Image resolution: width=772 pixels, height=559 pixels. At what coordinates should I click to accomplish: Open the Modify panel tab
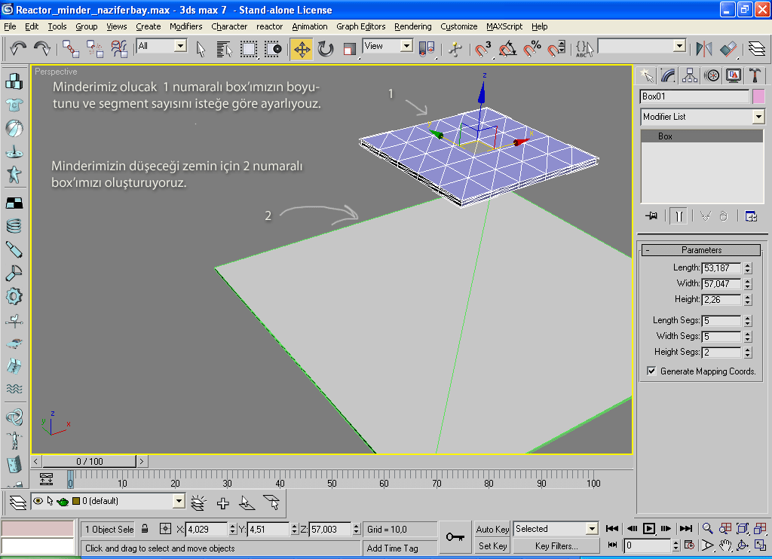(x=668, y=75)
